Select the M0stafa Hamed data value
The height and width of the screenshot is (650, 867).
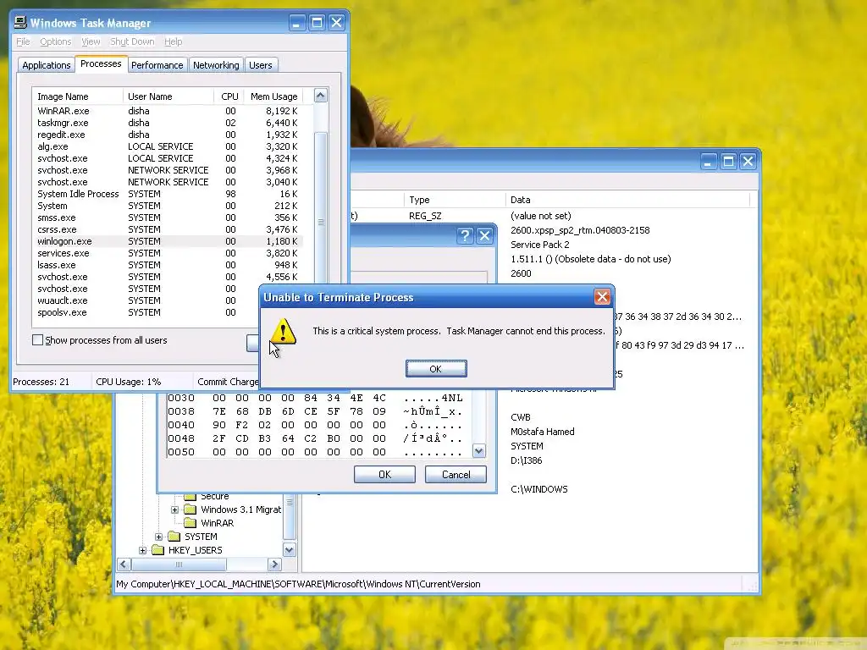pos(543,432)
